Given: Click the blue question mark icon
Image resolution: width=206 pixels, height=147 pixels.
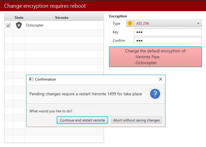Looking at the screenshot, I should [x=155, y=94].
